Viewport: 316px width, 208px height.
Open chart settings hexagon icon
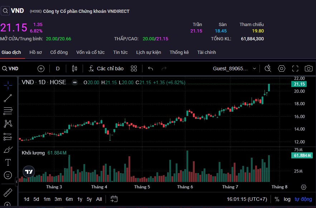pyautogui.click(x=282, y=69)
